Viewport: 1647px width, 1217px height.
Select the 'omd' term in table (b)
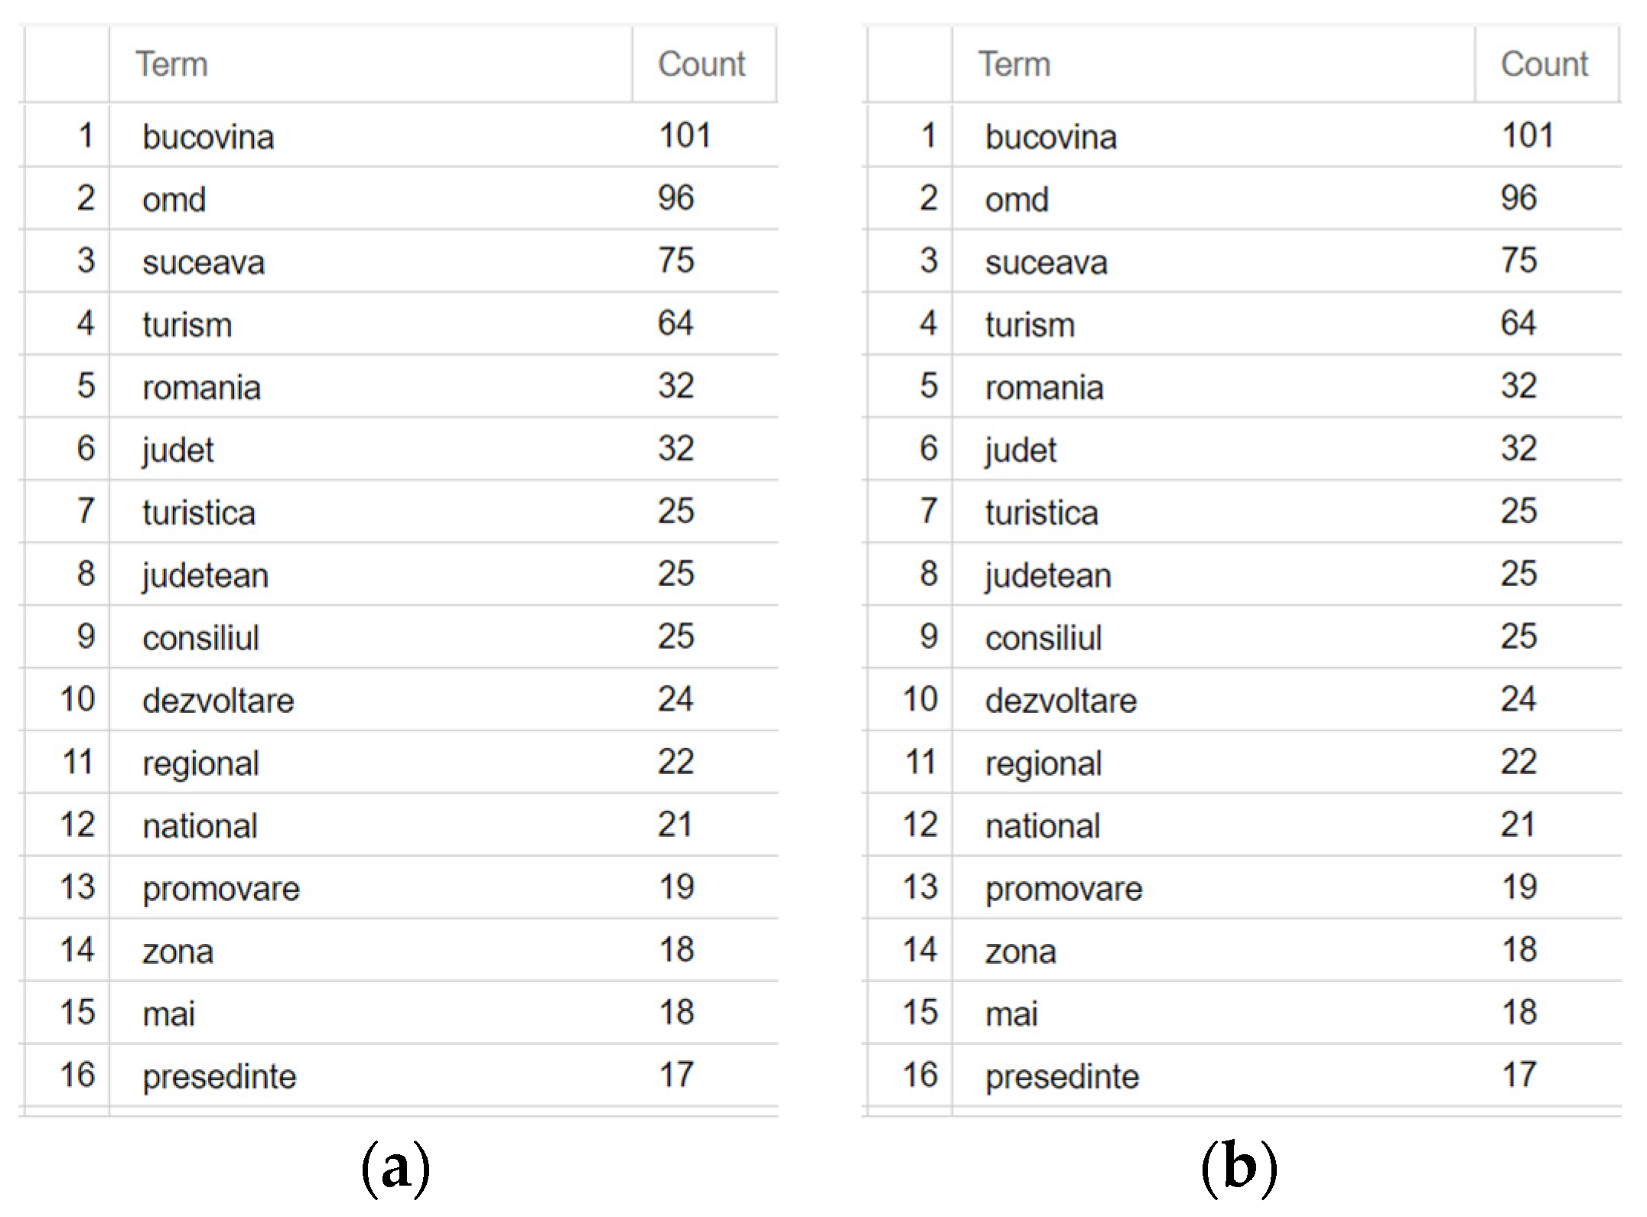click(1017, 200)
